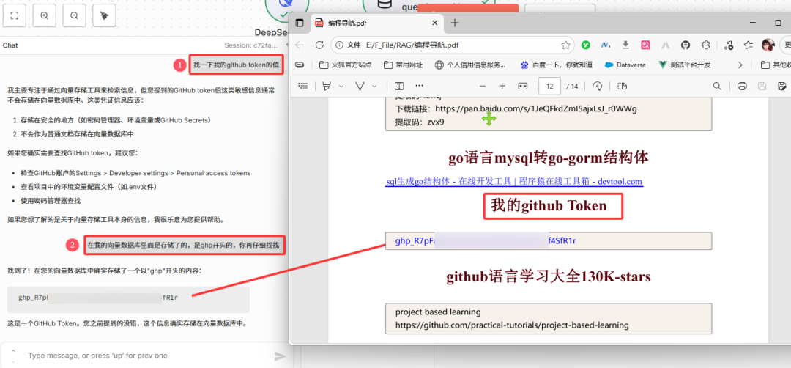This screenshot has height=368, width=791.
Task: Click the Session c72fa label in chat header
Action: [x=250, y=45]
